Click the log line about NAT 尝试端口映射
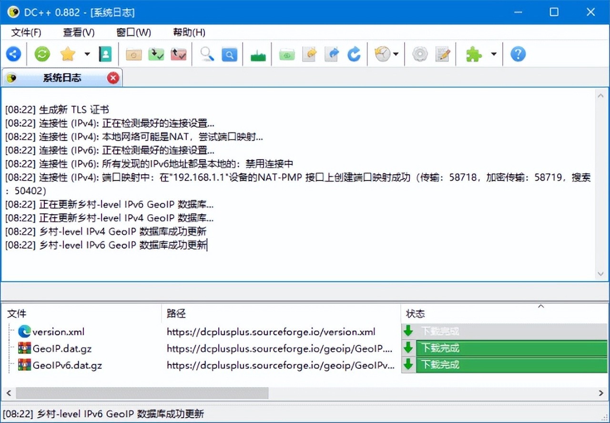The height and width of the screenshot is (423, 610). coord(134,137)
